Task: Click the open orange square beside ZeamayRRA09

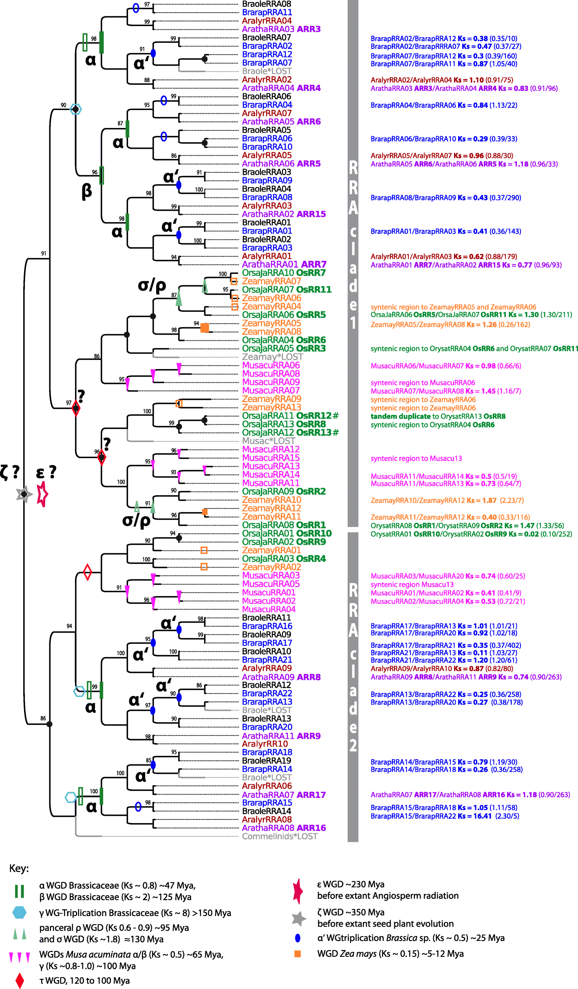Action: [179, 403]
